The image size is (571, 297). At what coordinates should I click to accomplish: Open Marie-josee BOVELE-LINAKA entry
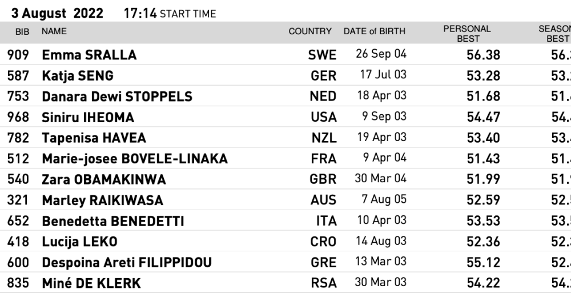pos(135,159)
